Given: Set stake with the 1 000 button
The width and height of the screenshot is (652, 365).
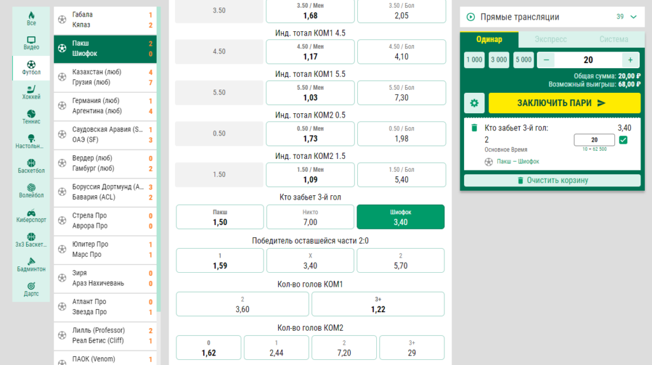Looking at the screenshot, I should pos(474,60).
